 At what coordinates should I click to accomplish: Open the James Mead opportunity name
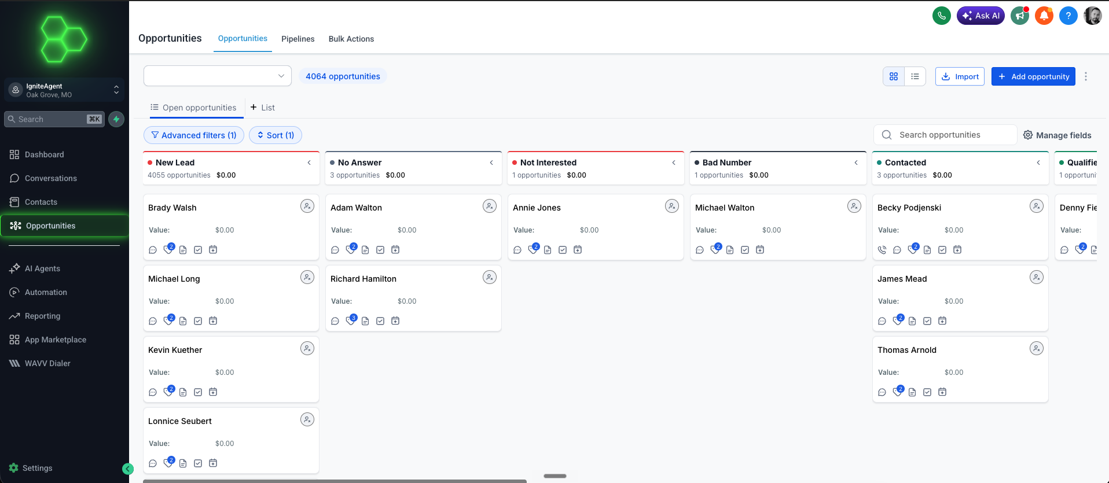[902, 279]
